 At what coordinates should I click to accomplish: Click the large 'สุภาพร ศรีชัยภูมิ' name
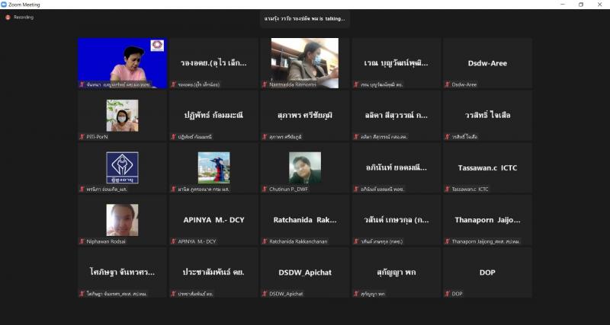pyautogui.click(x=305, y=116)
